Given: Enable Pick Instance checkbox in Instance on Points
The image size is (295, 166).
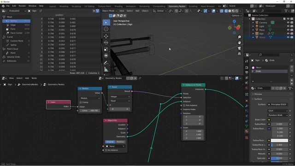Looking at the screenshot, I should tap(184, 106).
